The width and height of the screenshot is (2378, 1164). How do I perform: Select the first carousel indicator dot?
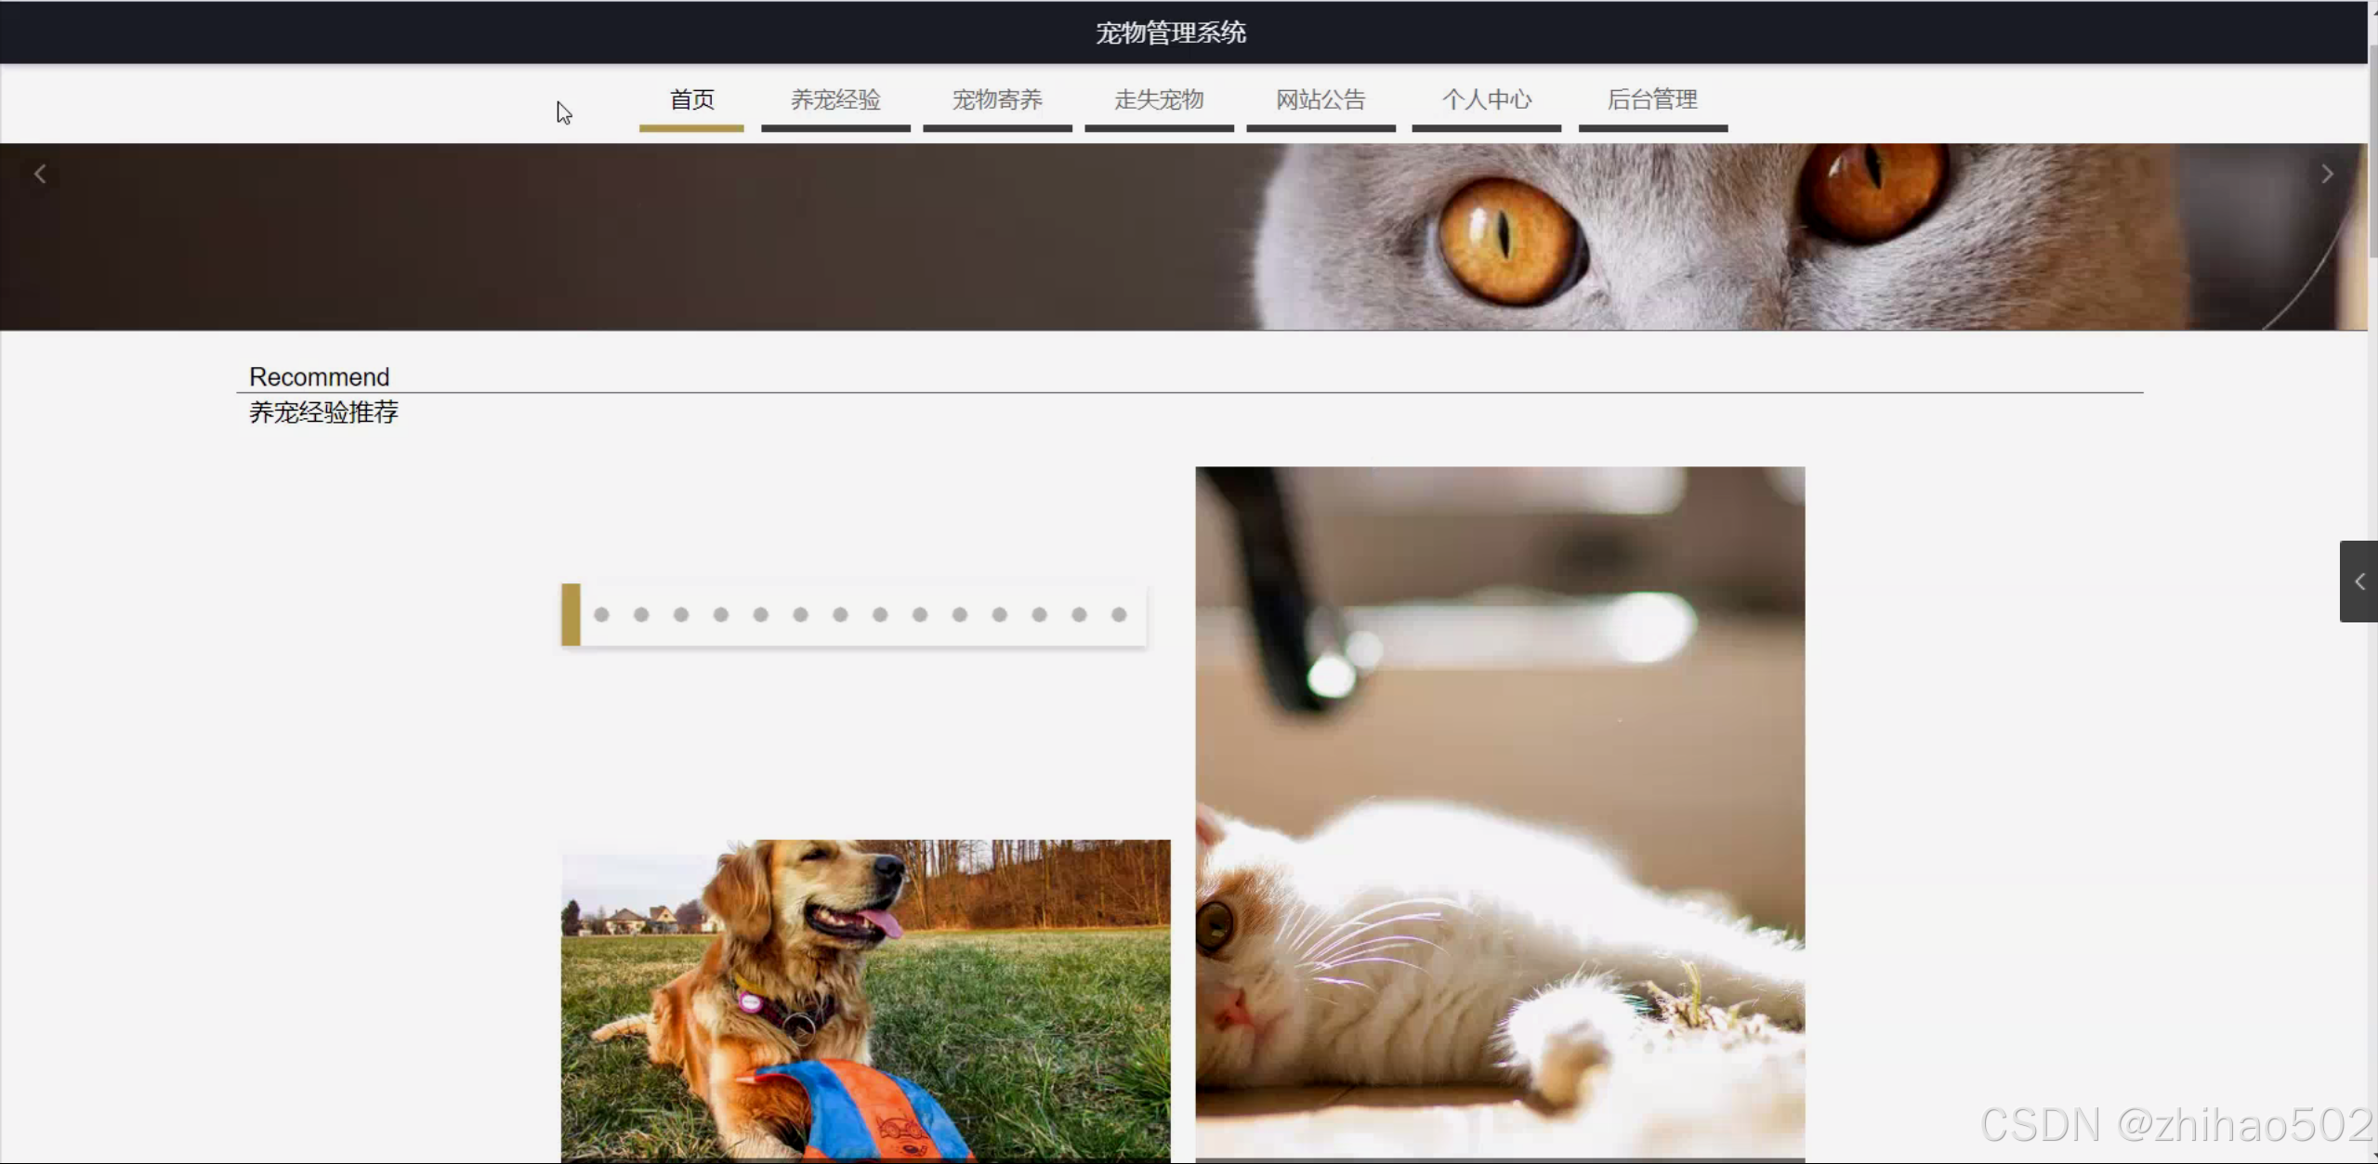pos(601,615)
